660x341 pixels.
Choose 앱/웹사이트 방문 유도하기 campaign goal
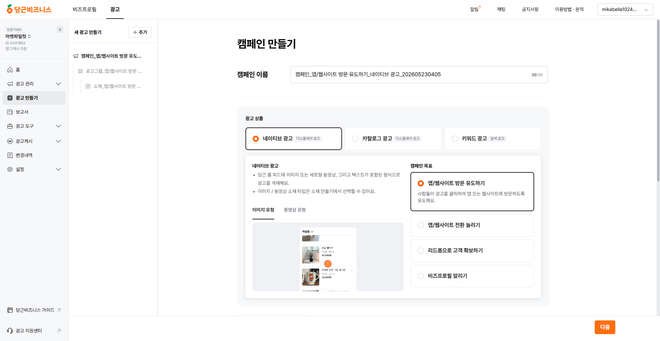pyautogui.click(x=472, y=192)
